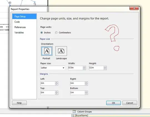This screenshot has width=150, height=117.
Task: Choose Inches as page units
Action: 42,33
